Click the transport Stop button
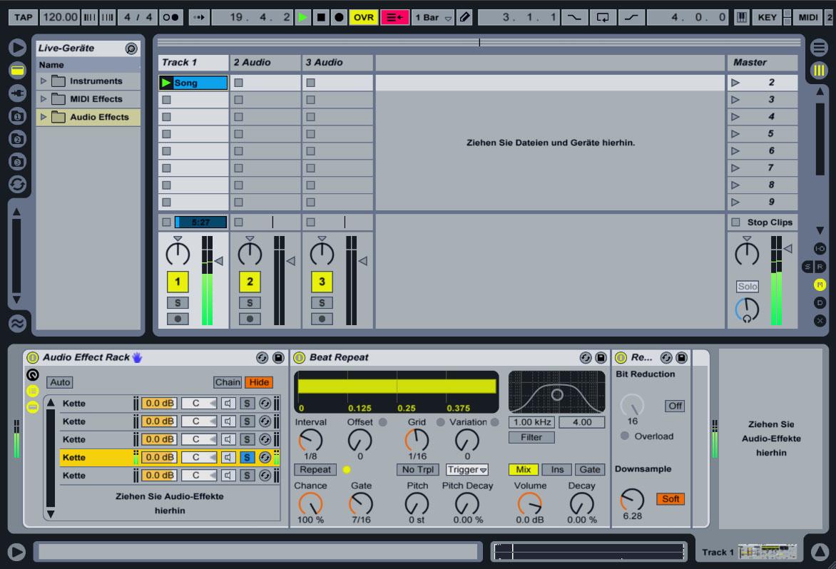 point(321,17)
